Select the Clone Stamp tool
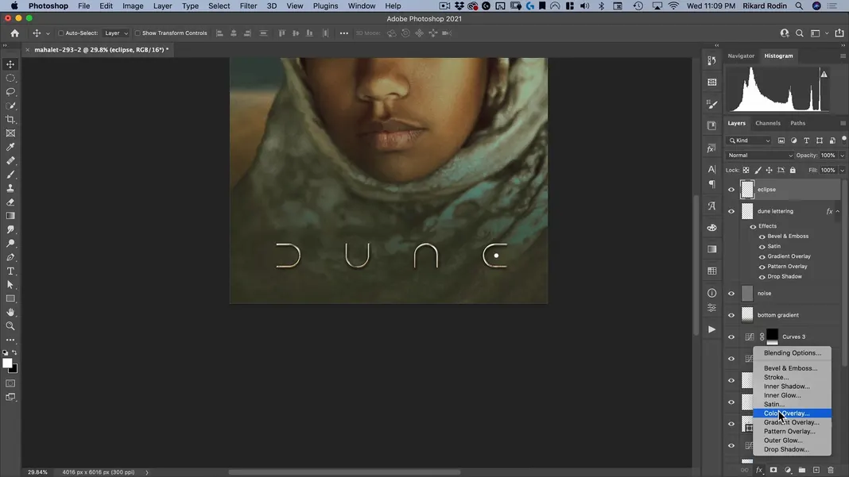The height and width of the screenshot is (477, 849). coord(10,188)
